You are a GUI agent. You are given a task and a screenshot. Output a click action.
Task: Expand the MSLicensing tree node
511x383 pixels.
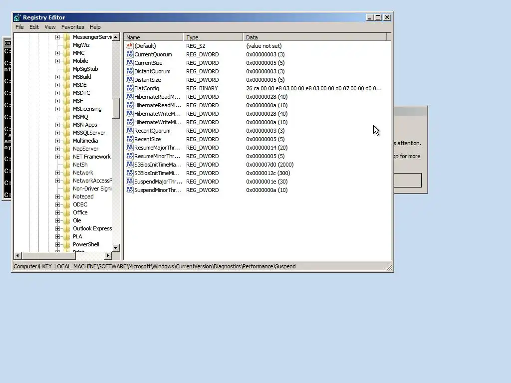click(x=58, y=109)
